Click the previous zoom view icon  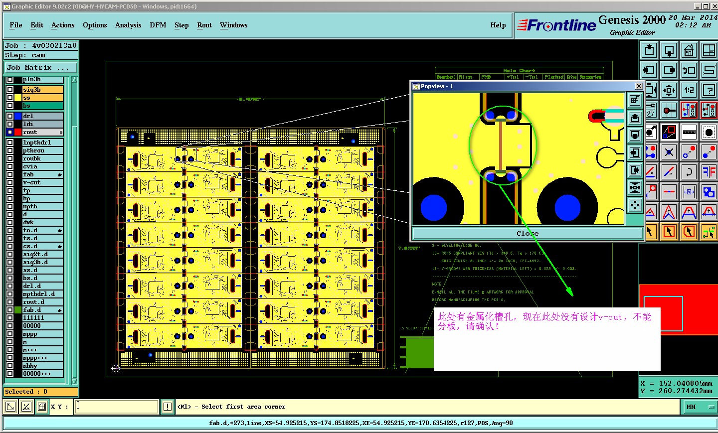[689, 70]
